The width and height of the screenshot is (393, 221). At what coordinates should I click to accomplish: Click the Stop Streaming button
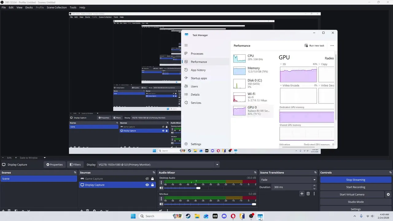(356, 180)
